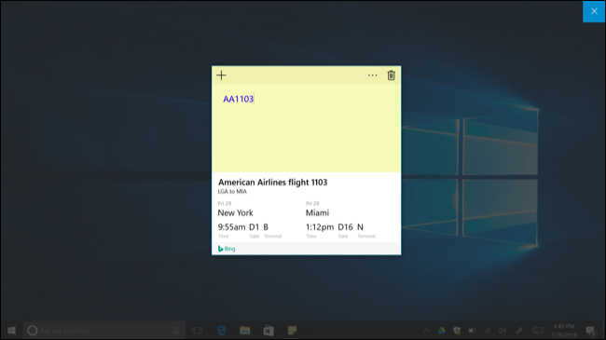
Task: Open Google Drive tray icon
Action: [x=441, y=331]
